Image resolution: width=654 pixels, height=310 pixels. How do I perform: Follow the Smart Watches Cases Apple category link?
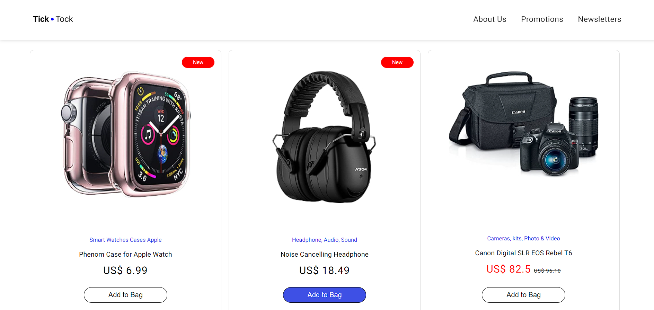[x=125, y=240]
